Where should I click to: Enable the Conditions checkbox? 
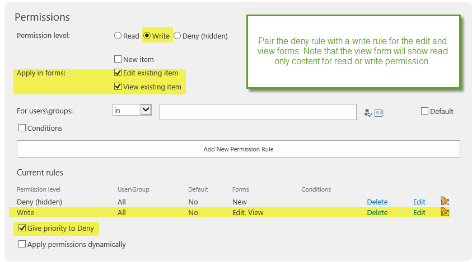22,128
